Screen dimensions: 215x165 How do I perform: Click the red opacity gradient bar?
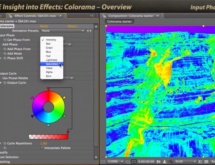(48, 137)
